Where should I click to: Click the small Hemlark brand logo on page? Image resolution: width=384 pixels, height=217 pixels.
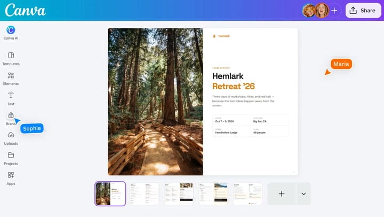221,36
